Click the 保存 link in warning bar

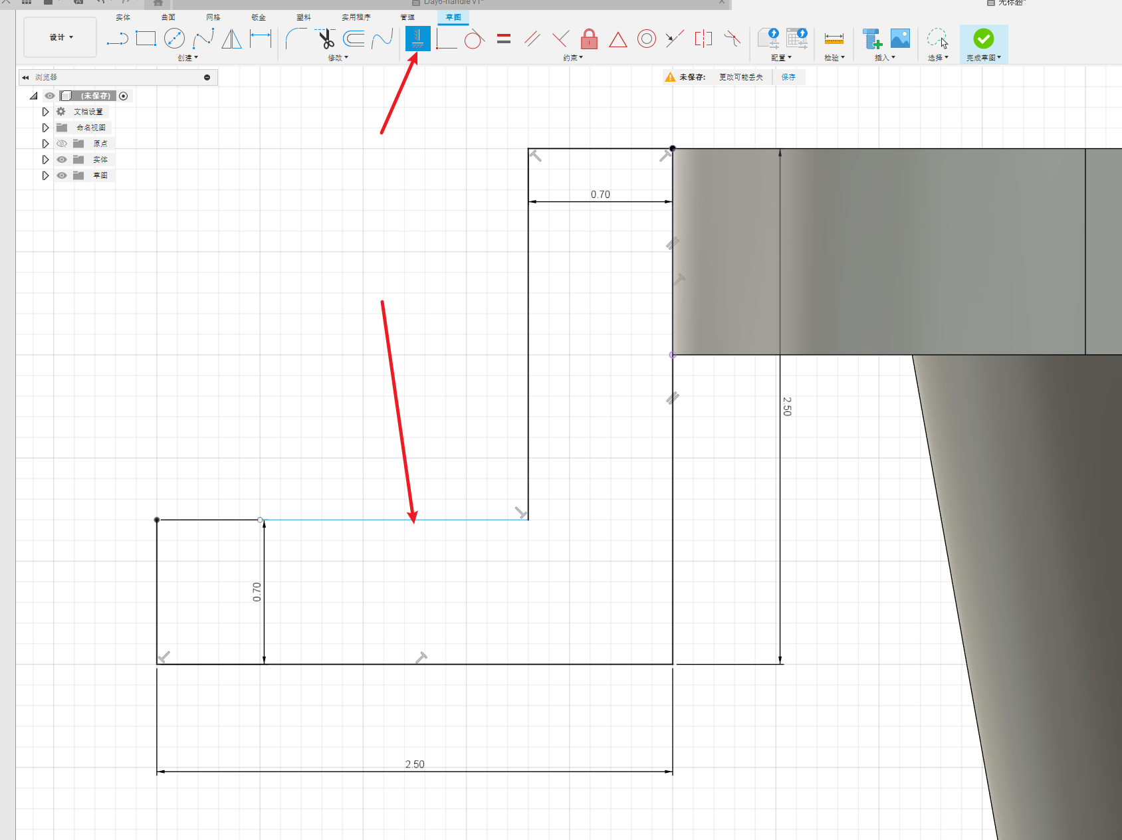pos(788,77)
